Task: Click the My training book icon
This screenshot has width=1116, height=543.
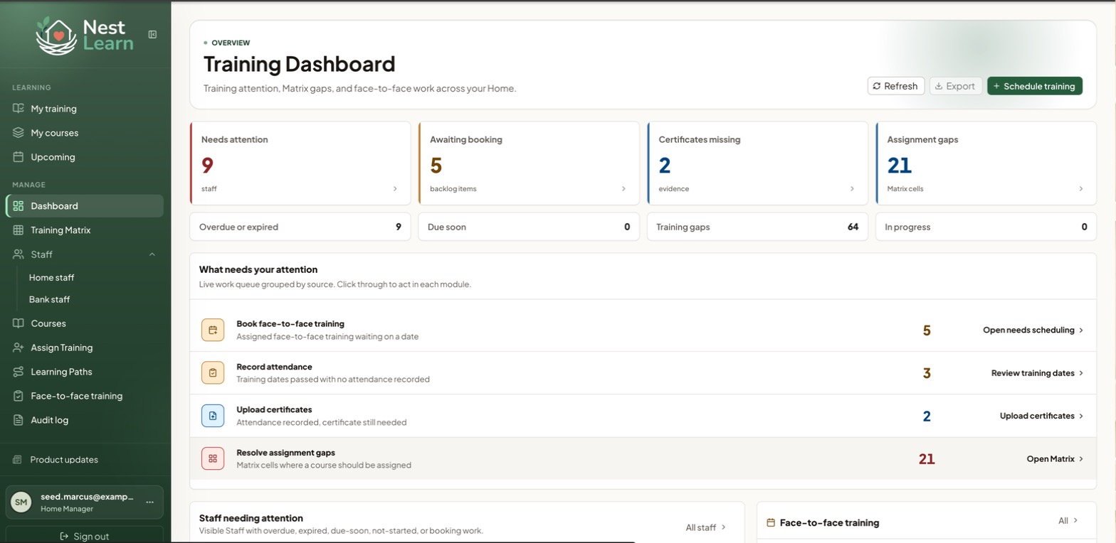Action: coord(19,109)
